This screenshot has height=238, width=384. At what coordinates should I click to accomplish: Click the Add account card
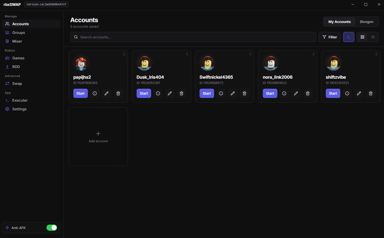(98, 137)
